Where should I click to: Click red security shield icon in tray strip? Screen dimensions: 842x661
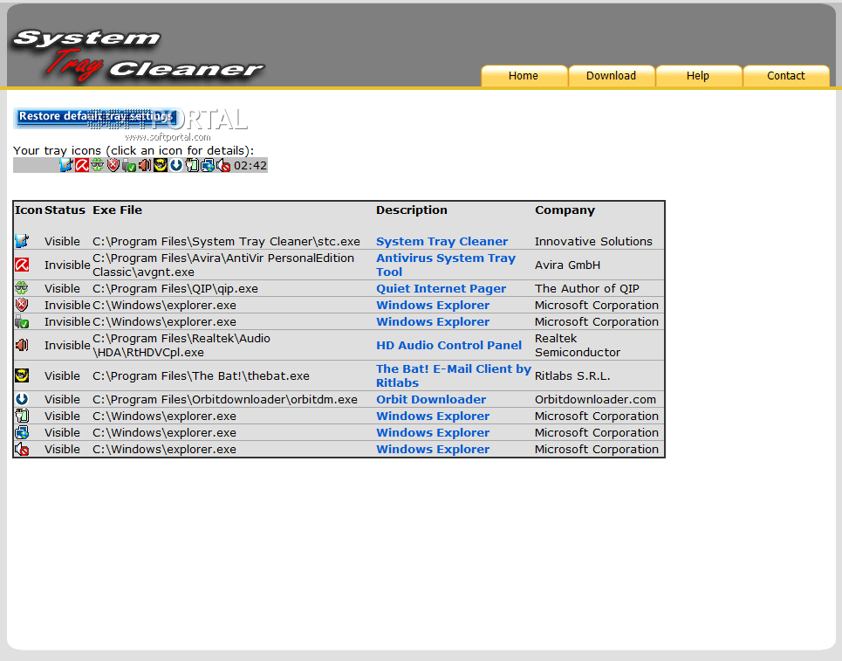tap(113, 165)
